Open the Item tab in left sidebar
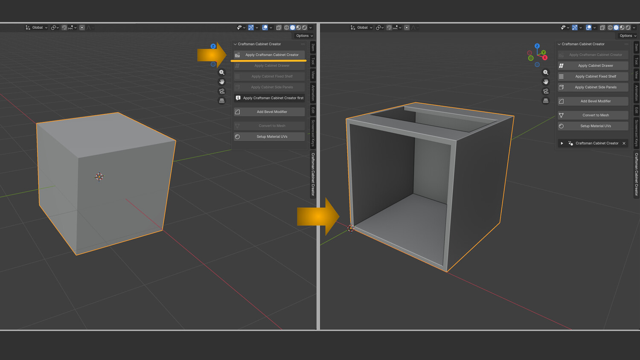The width and height of the screenshot is (640, 360). [x=313, y=47]
